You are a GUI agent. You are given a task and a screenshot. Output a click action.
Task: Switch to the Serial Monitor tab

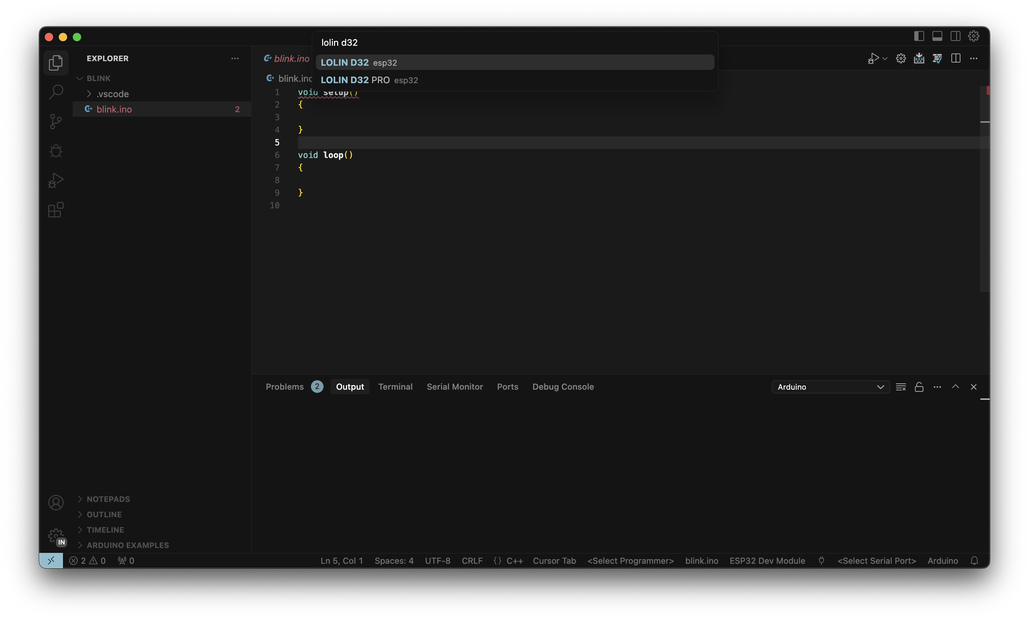pyautogui.click(x=454, y=387)
